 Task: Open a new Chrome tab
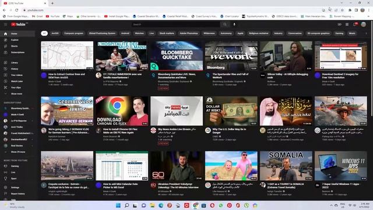[x=52, y=3]
